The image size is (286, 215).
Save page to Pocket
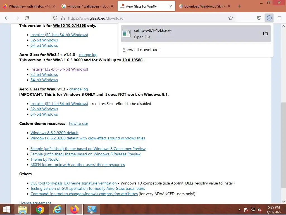click(x=259, y=18)
